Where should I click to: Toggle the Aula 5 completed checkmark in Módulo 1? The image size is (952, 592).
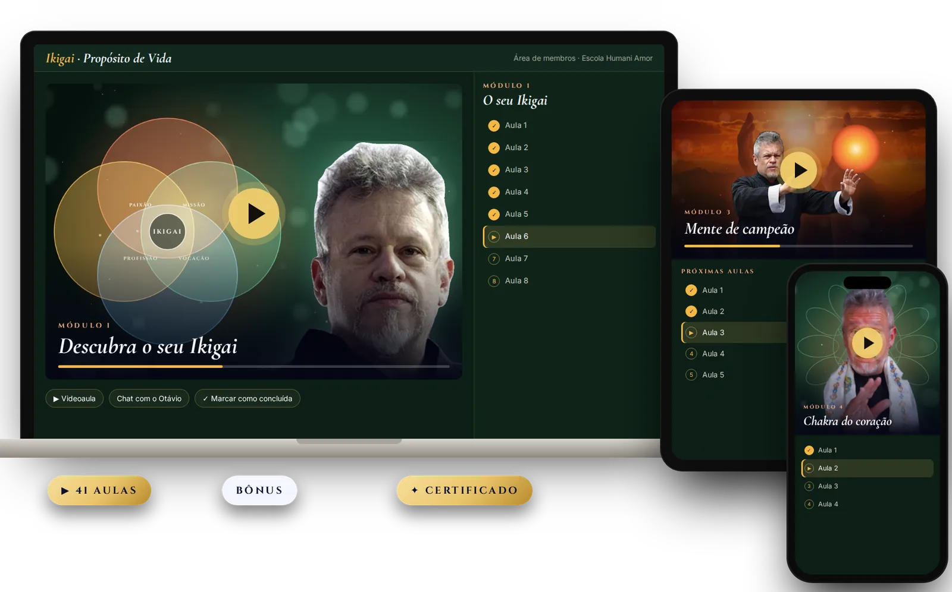pos(494,215)
